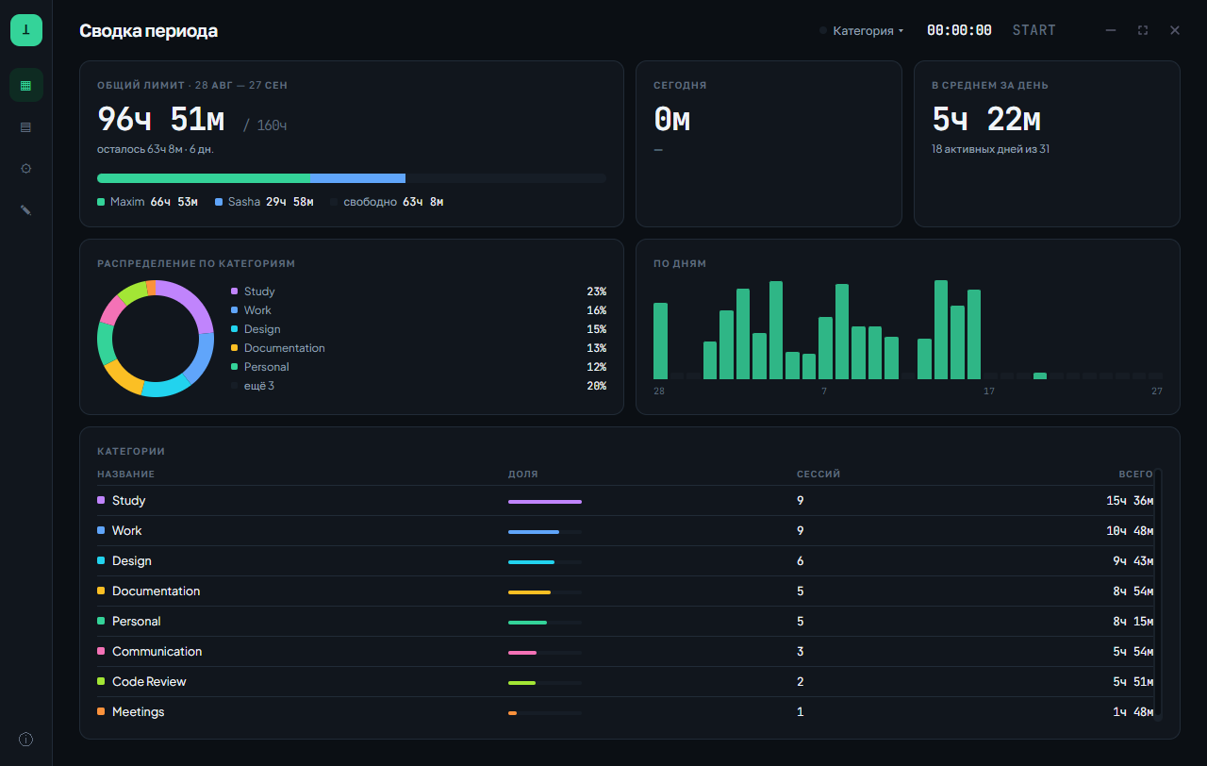Click the total limit progress bar
Viewport: 1207px width, 766px height.
point(352,177)
